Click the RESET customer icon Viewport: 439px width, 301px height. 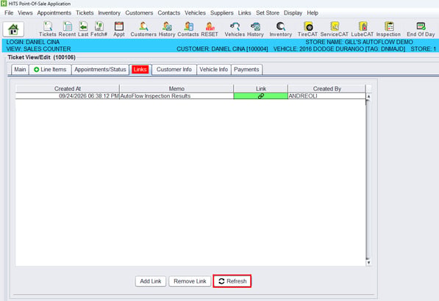tap(210, 29)
